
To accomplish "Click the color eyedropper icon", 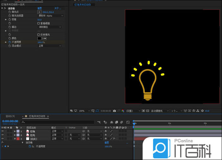I will pyautogui.click(x=44, y=38).
